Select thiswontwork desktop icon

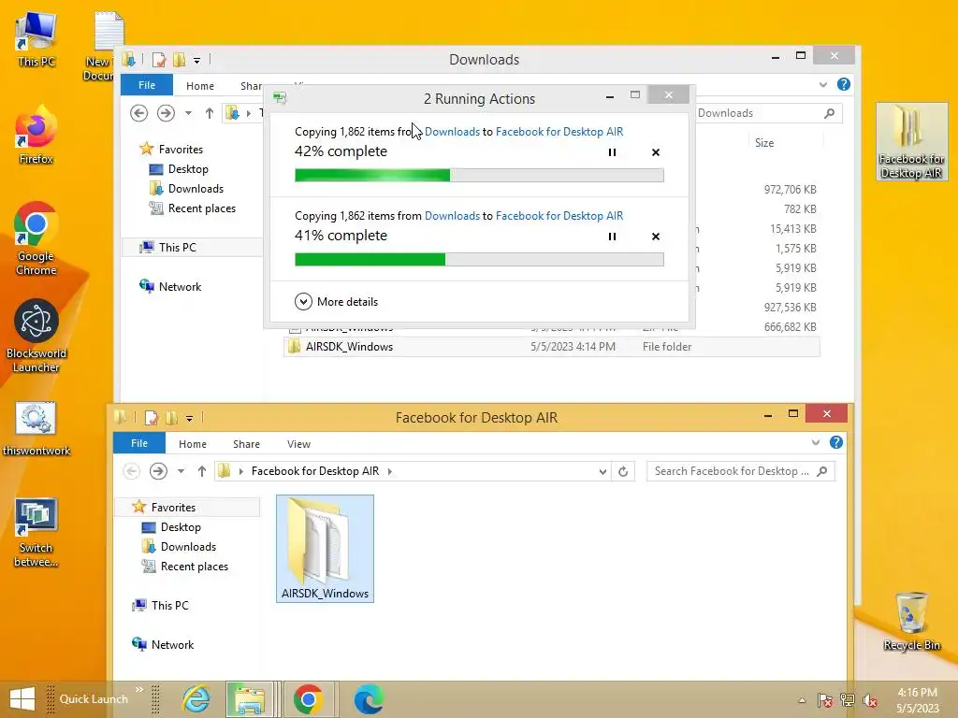tap(36, 429)
